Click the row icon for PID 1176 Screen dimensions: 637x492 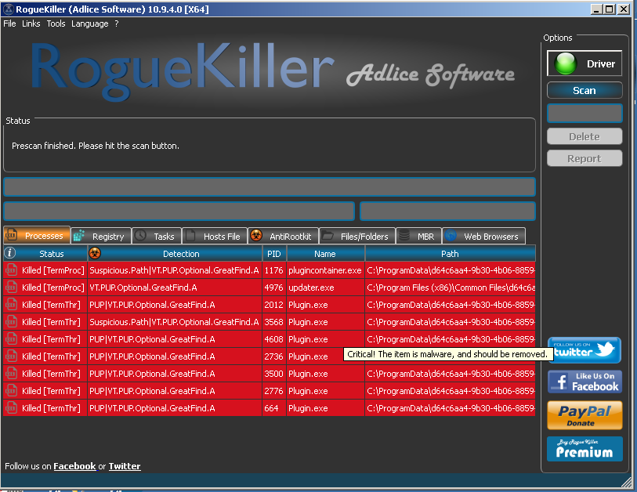(x=11, y=270)
